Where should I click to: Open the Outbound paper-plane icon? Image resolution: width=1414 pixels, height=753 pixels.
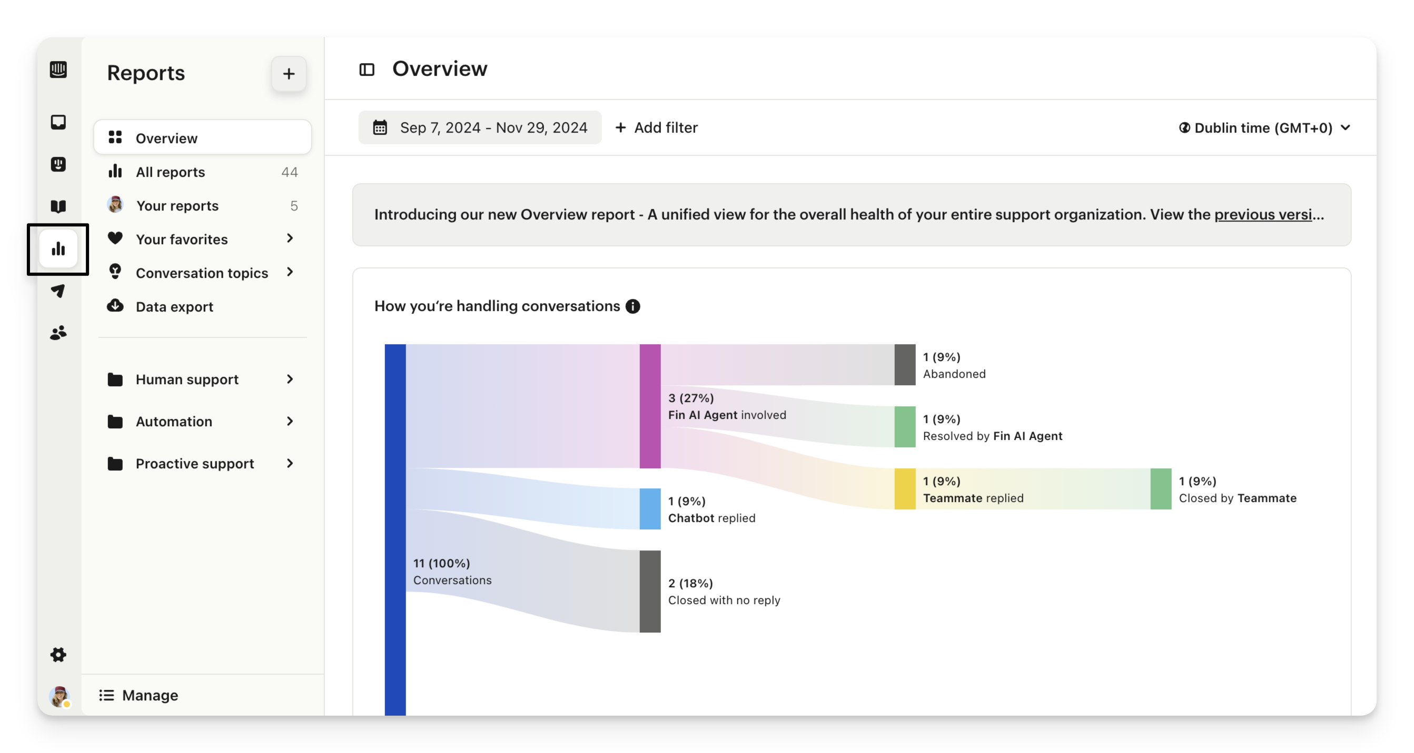click(x=58, y=290)
